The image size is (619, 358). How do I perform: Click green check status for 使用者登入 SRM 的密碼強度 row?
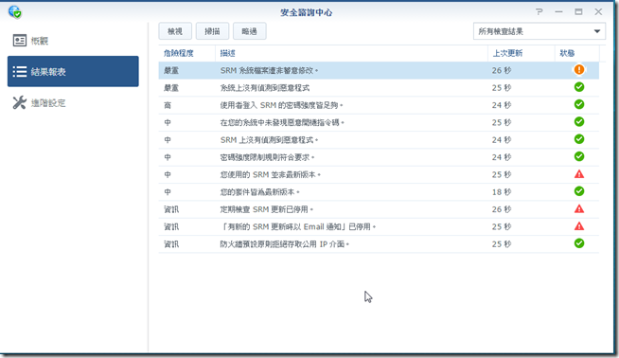579,104
